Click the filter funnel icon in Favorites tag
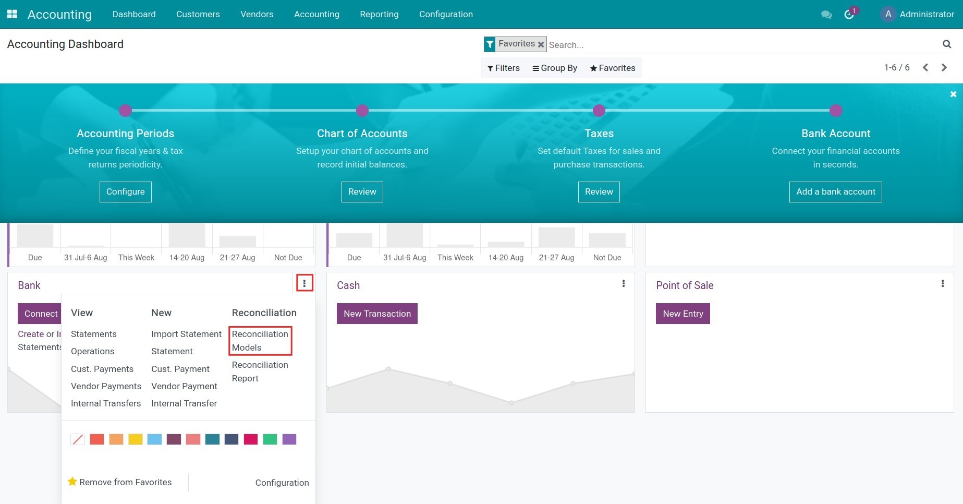Screen dimensions: 963x504 [x=490, y=44]
